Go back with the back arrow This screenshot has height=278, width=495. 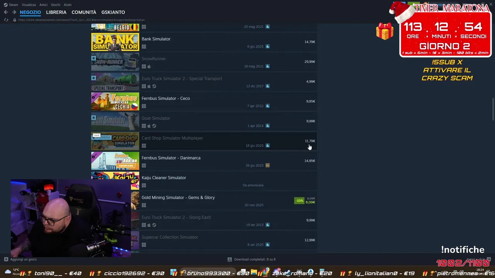point(6,12)
